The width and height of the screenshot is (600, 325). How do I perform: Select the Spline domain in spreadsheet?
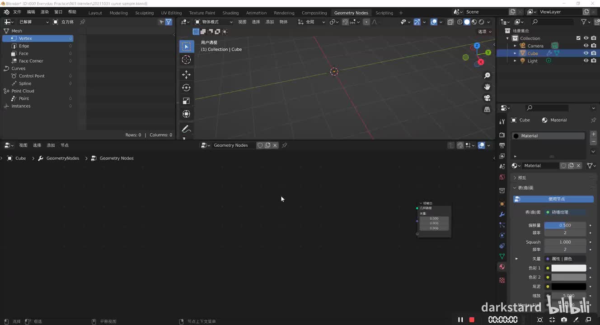click(37, 84)
